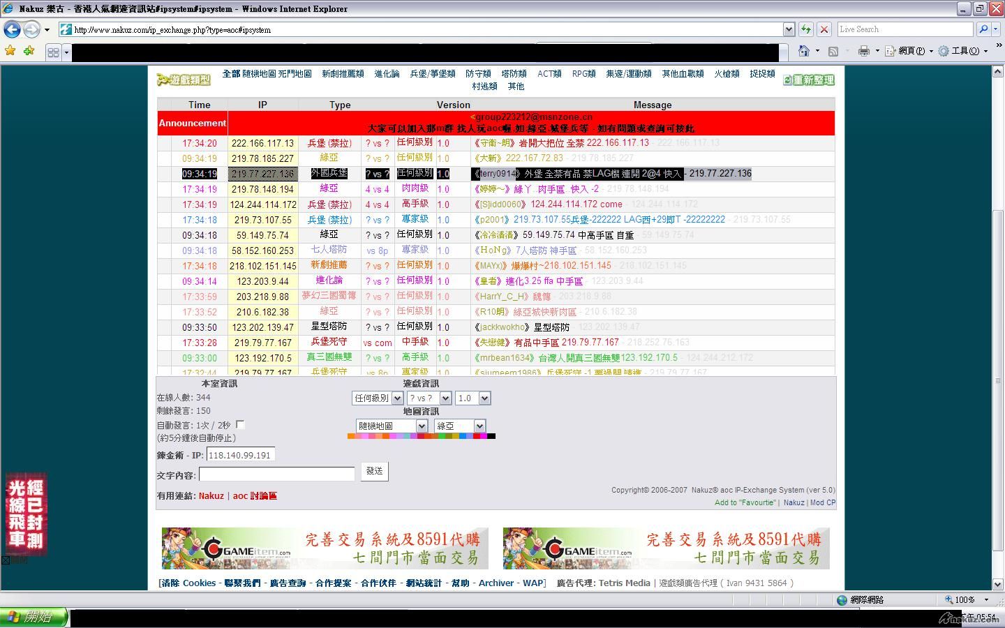
Task: Select the 塔防類 game category tab
Action: [x=514, y=73]
